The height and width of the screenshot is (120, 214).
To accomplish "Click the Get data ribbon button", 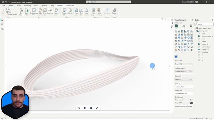I will point(21,12).
